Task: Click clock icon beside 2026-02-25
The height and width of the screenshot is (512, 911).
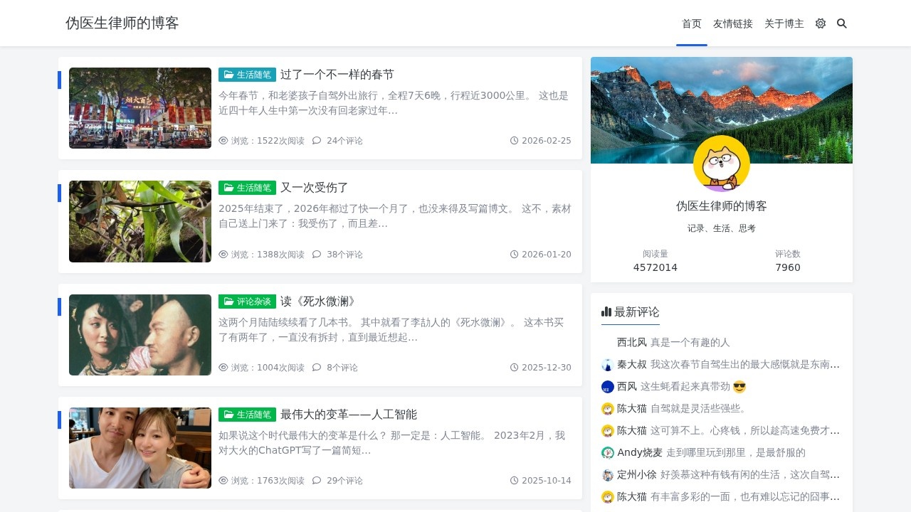Action: coord(514,141)
